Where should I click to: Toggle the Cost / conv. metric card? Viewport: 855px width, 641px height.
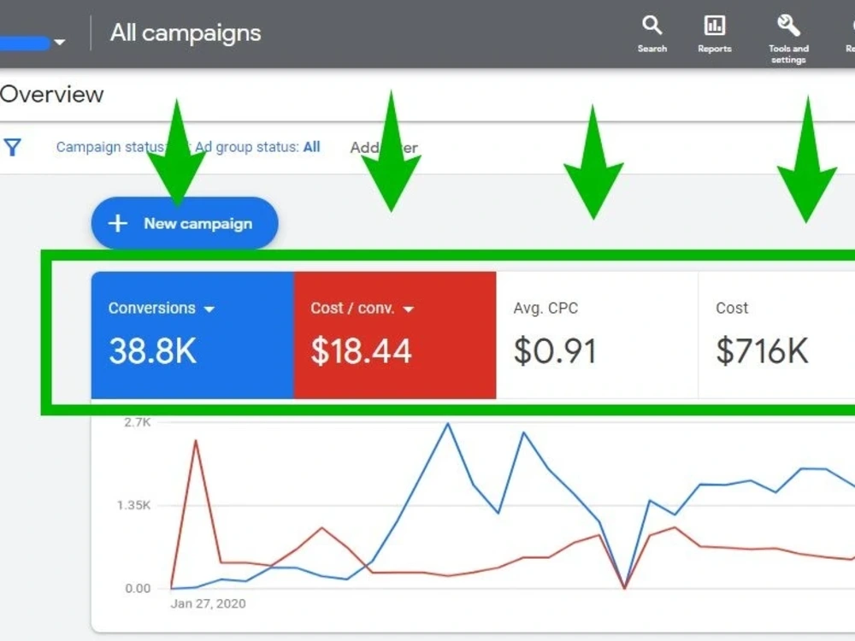tap(393, 333)
